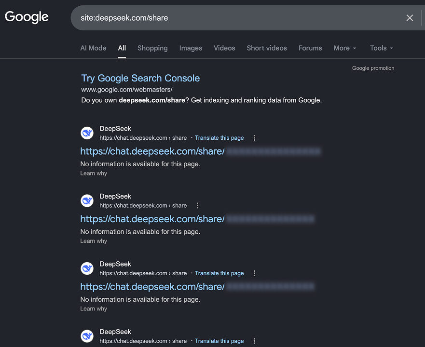
Task: Open three-dot menu of fourth DeepSeek result
Action: coord(254,341)
